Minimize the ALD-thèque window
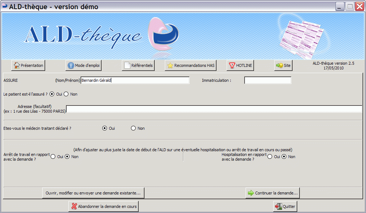Viewport: 366px width, 213px height. (x=340, y=6)
